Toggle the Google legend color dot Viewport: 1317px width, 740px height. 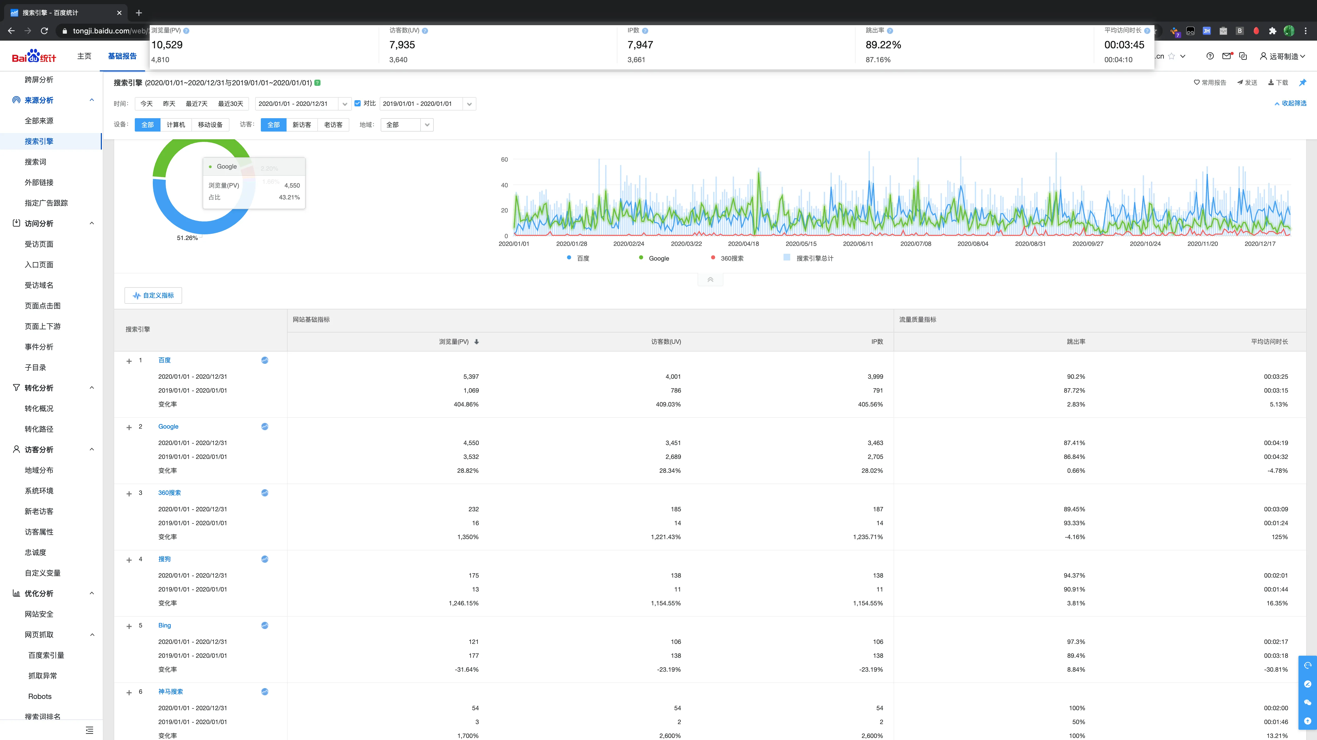[641, 258]
